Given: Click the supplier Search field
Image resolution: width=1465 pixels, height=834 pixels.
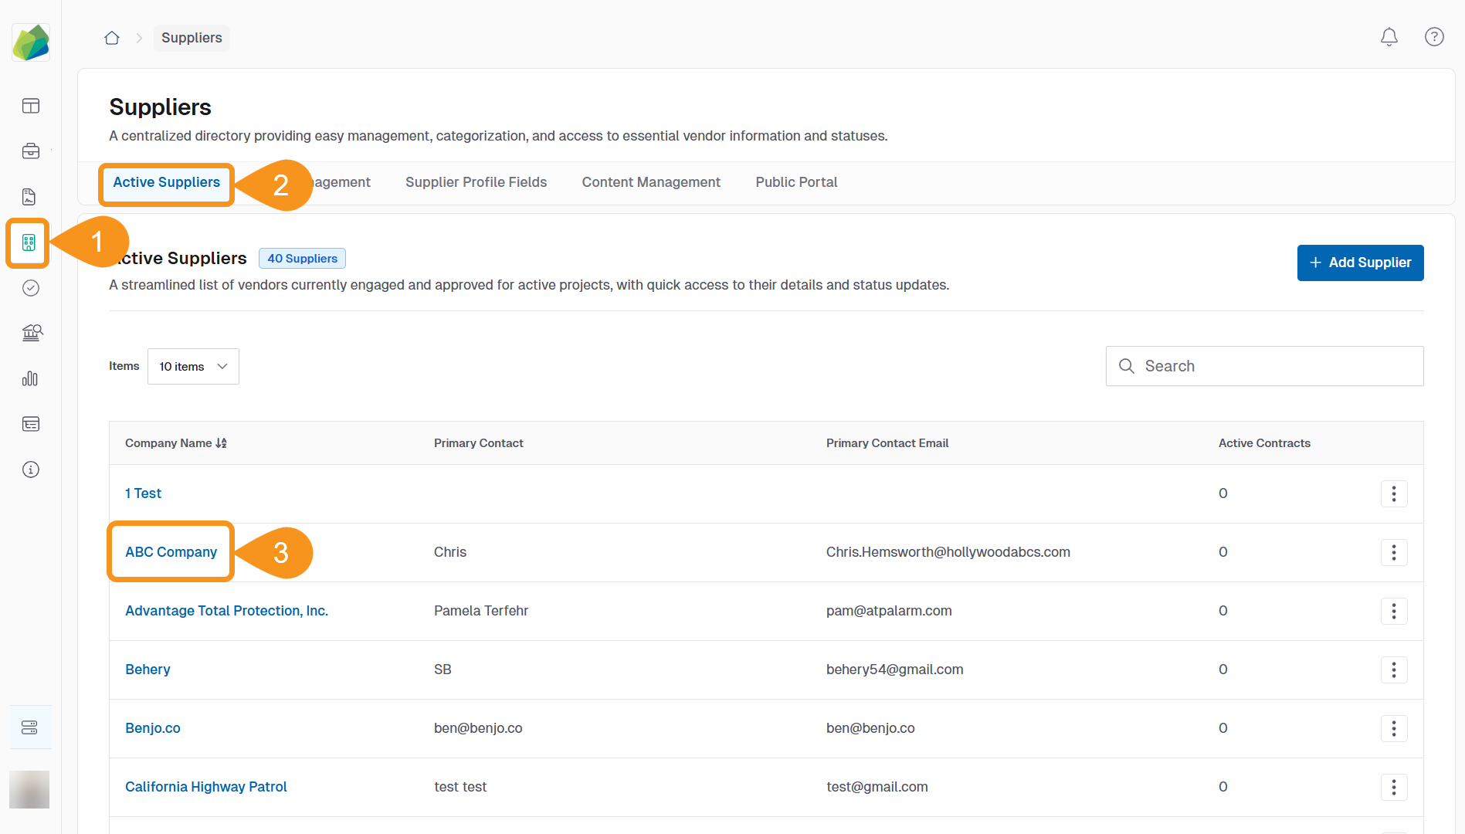Looking at the screenshot, I should click(1264, 366).
